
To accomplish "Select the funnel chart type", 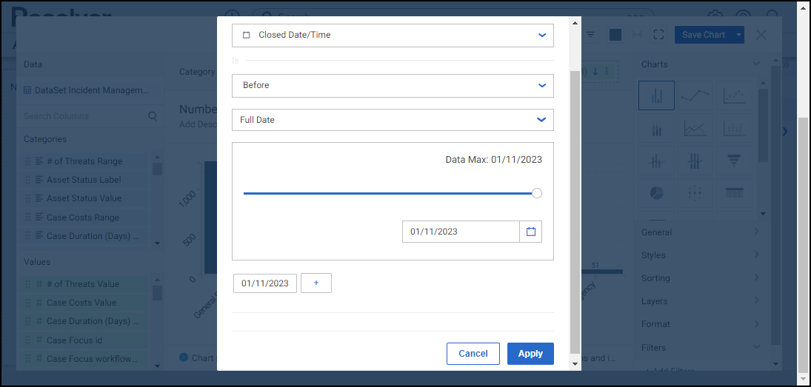I will click(734, 160).
